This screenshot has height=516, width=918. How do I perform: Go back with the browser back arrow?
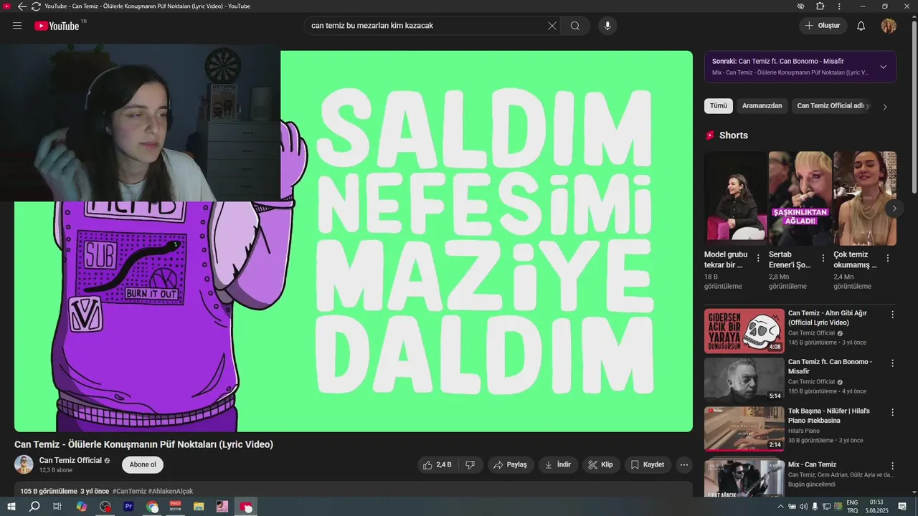click(x=22, y=6)
